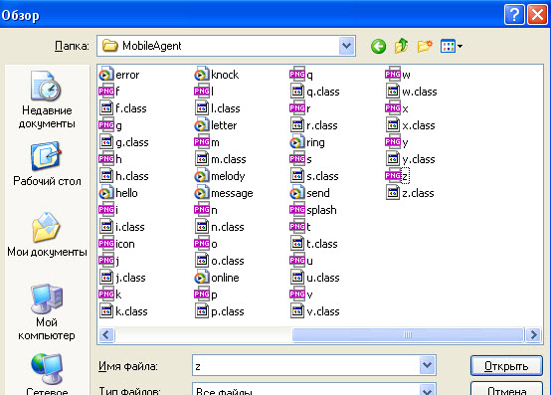Open the Views menu button
551x395 pixels.
point(452,46)
